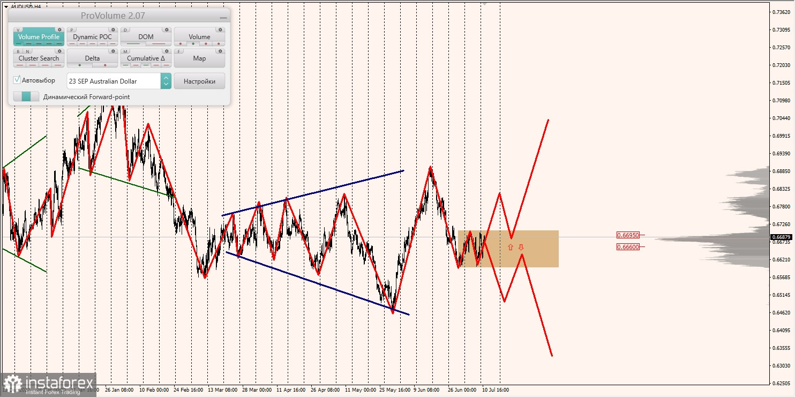The image size is (795, 397).
Task: Switch the Динамический Forward-point toggle
Action: [26, 96]
